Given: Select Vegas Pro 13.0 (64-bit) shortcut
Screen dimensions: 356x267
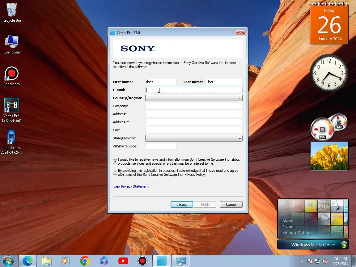Looking at the screenshot, I should point(11,110).
